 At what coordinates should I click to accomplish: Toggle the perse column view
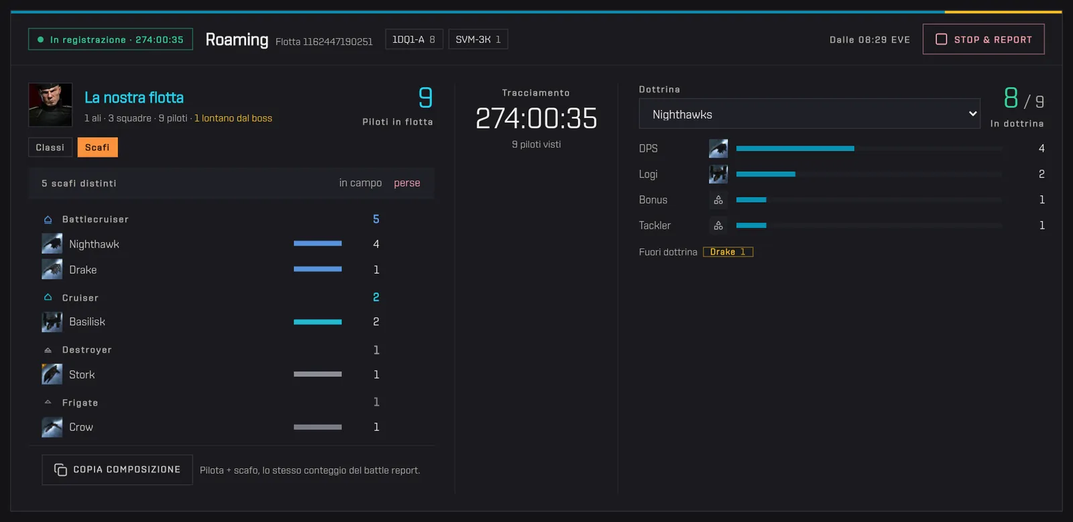coord(407,183)
